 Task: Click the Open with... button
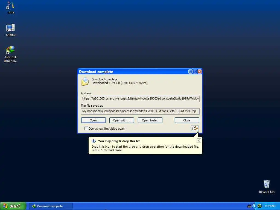(x=121, y=120)
